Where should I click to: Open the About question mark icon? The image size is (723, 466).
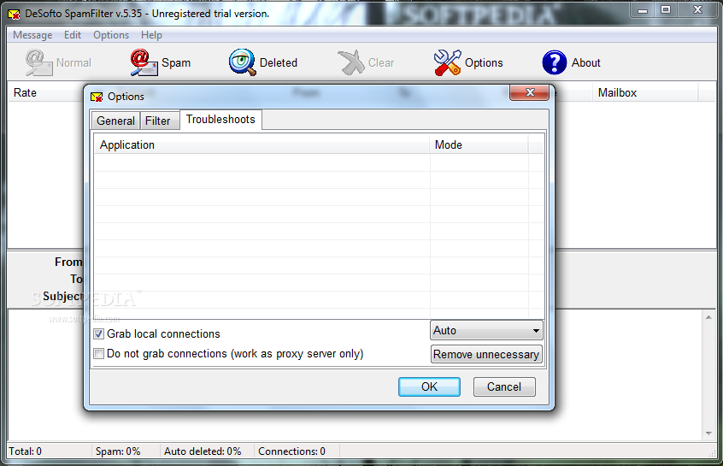click(555, 62)
